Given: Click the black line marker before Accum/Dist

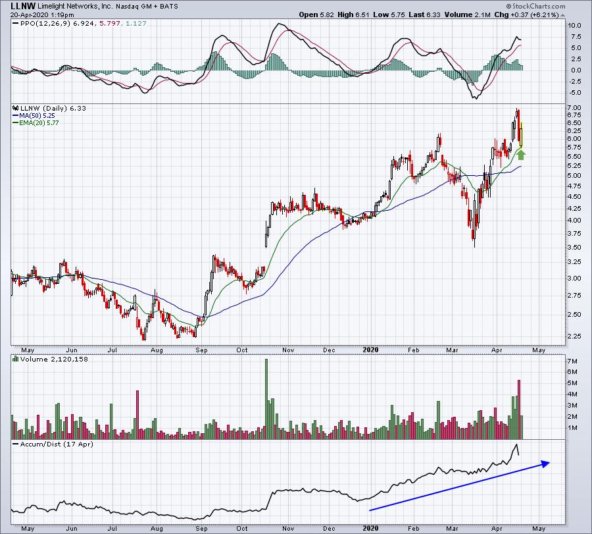Looking at the screenshot, I should [x=16, y=444].
